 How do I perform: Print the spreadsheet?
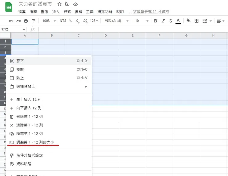pos(26,21)
